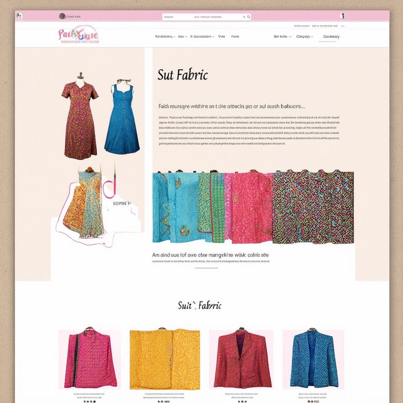Expand the first navigation menu dropdown
The image size is (403, 403).
point(165,37)
